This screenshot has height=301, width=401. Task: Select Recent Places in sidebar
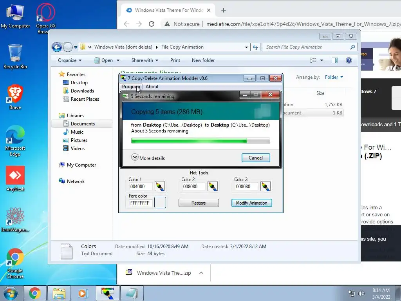(85, 99)
